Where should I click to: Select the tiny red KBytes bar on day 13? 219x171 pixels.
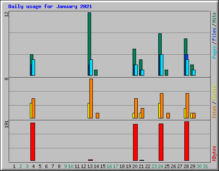(x=90, y=160)
